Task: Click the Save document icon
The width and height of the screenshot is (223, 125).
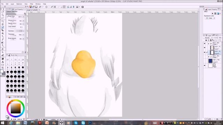Action: pyautogui.click(x=36, y=7)
